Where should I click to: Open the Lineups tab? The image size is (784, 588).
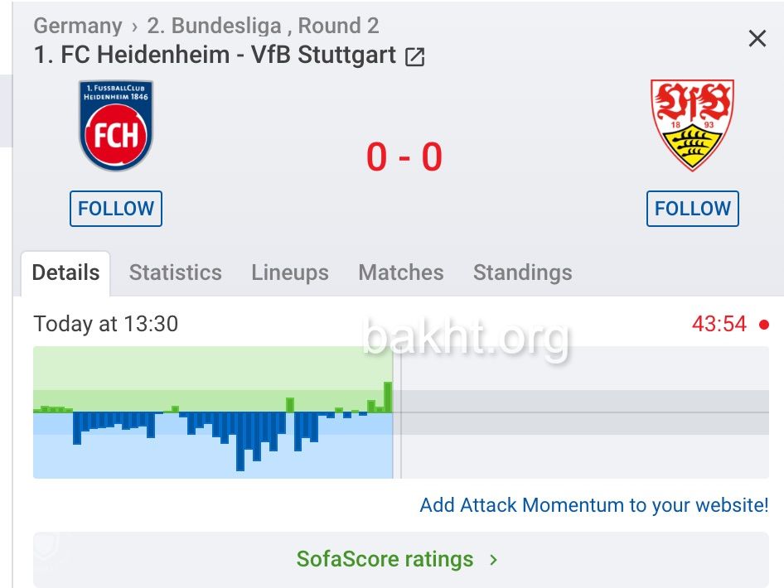(x=290, y=272)
